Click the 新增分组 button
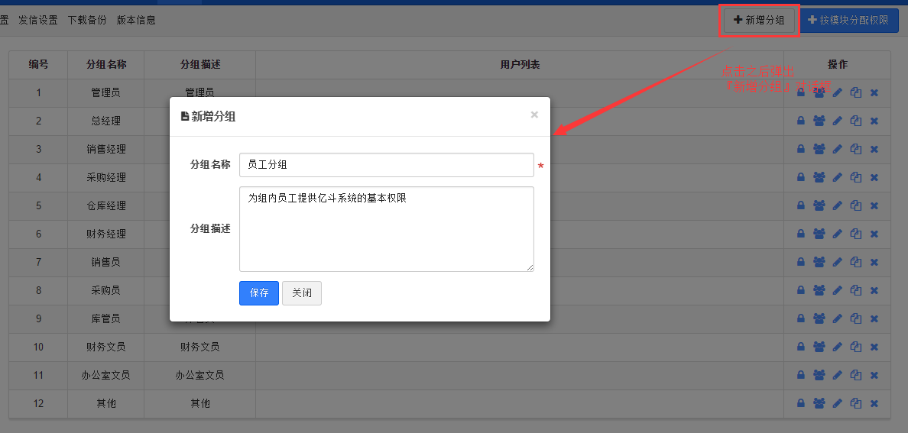The height and width of the screenshot is (433, 908). (x=759, y=21)
